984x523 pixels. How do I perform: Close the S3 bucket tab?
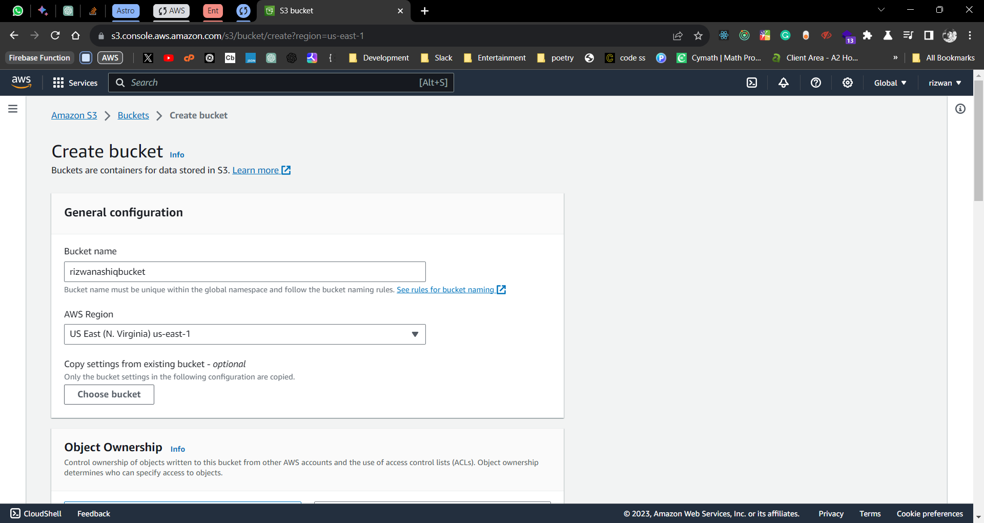pos(400,11)
